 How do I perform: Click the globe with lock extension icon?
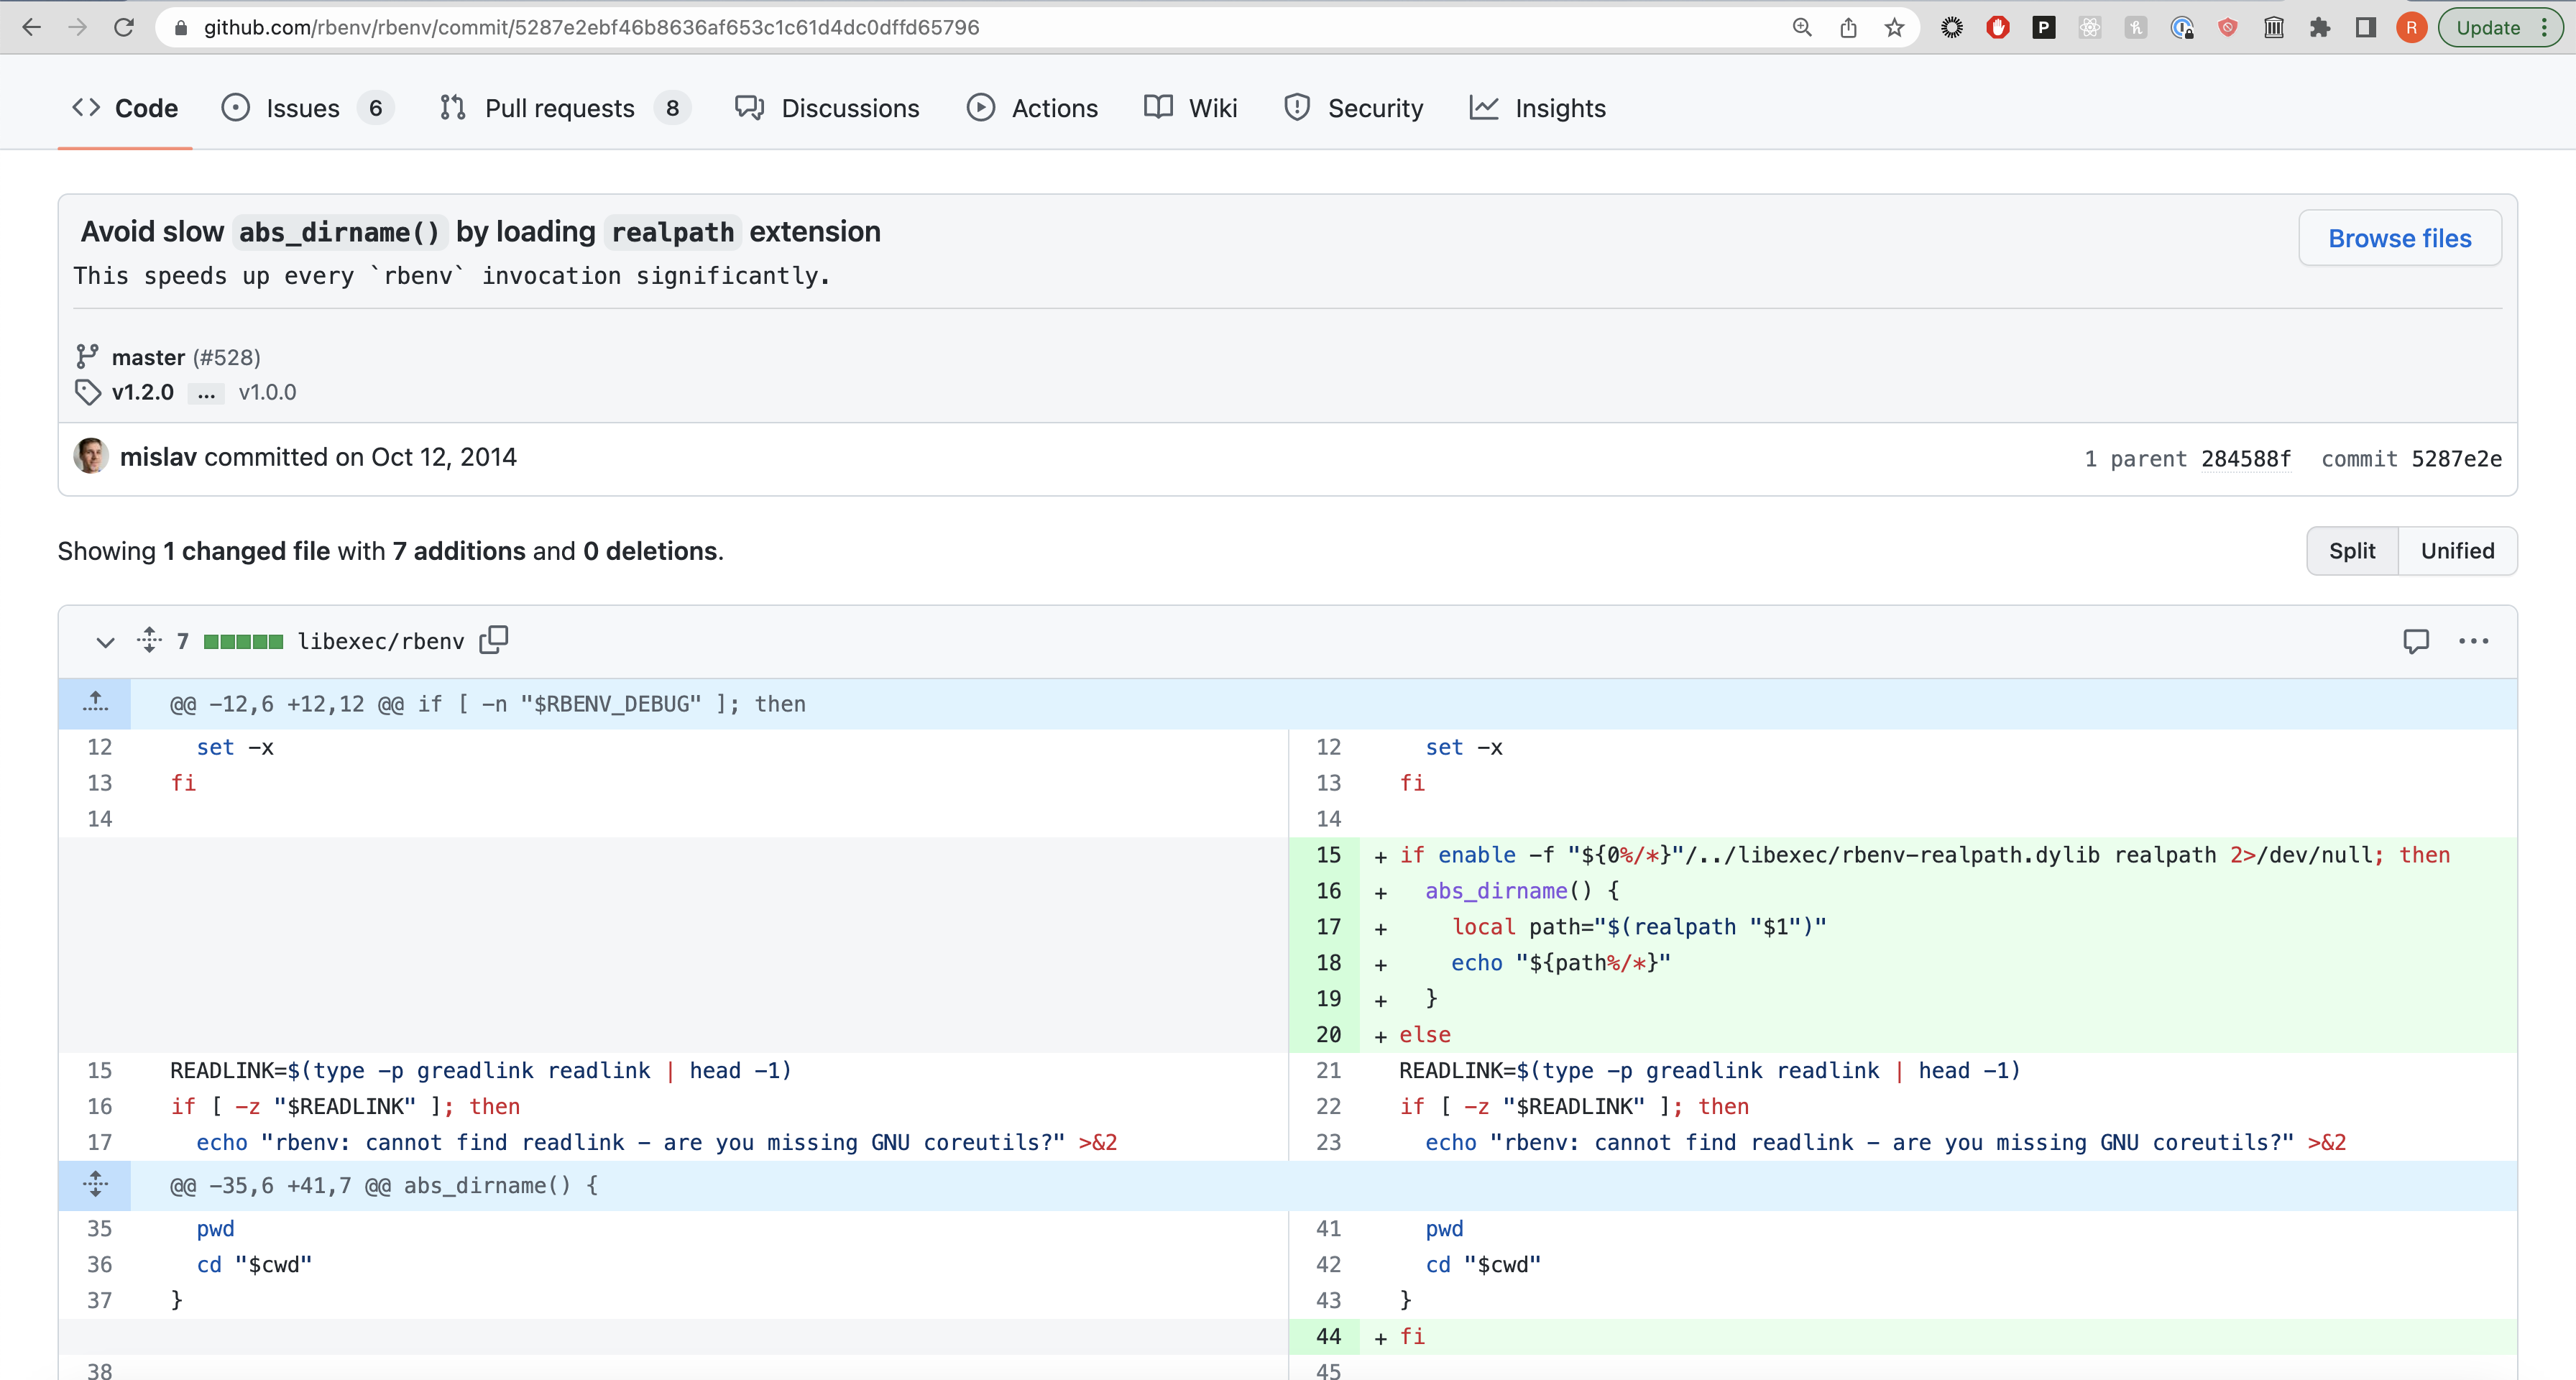[x=2182, y=27]
